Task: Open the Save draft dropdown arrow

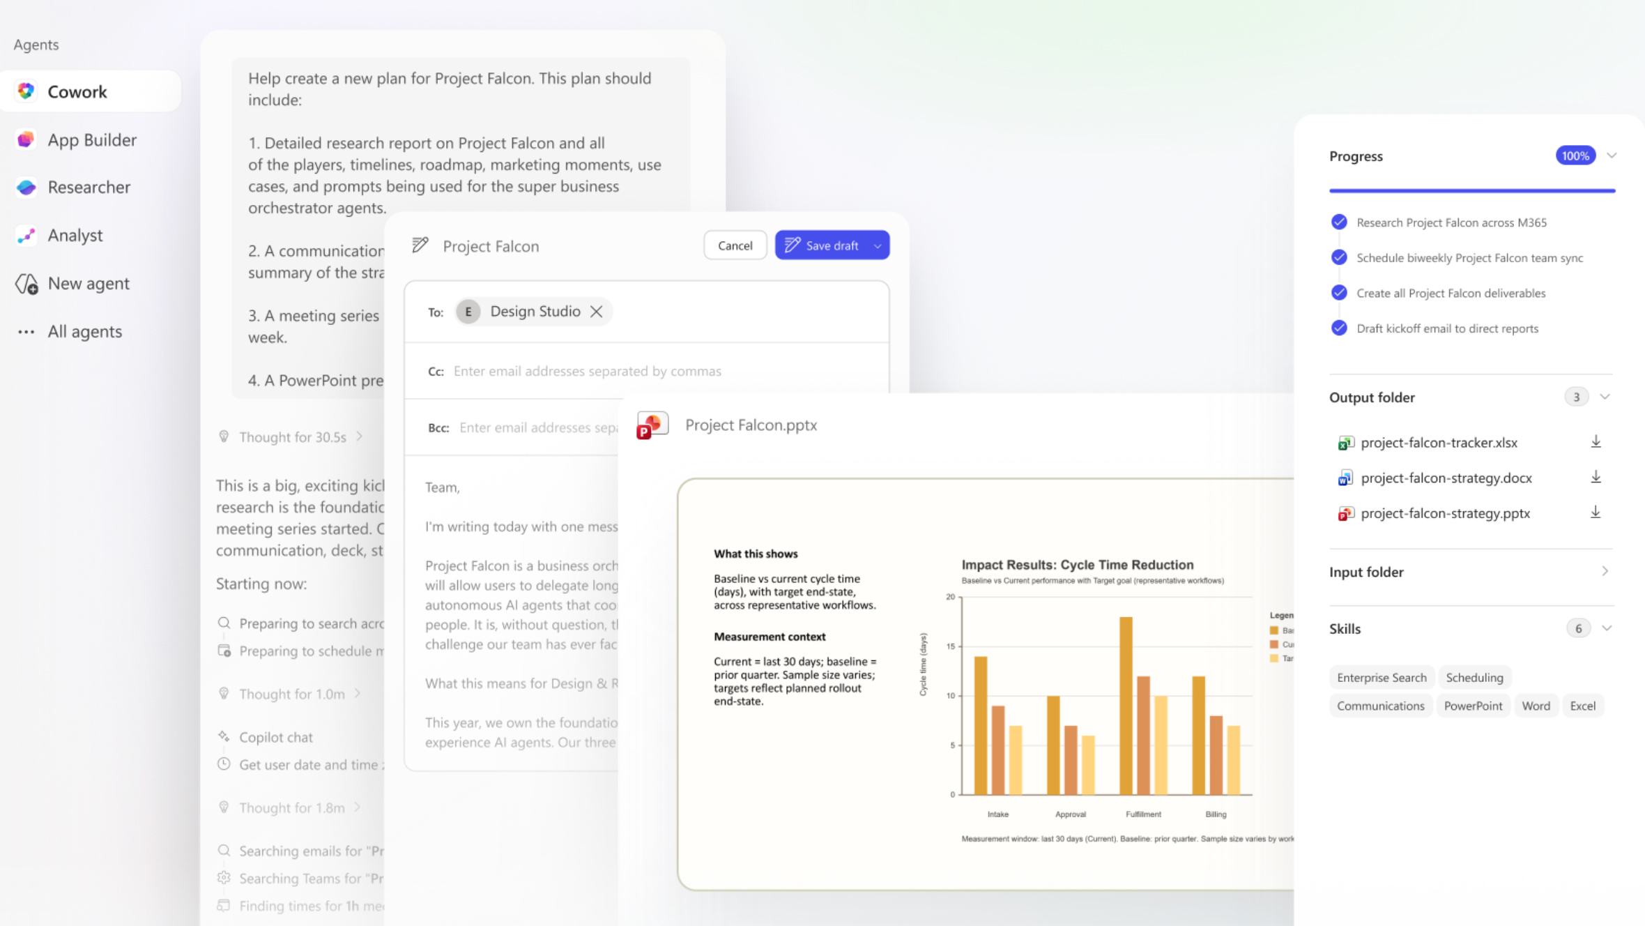Action: 878,246
